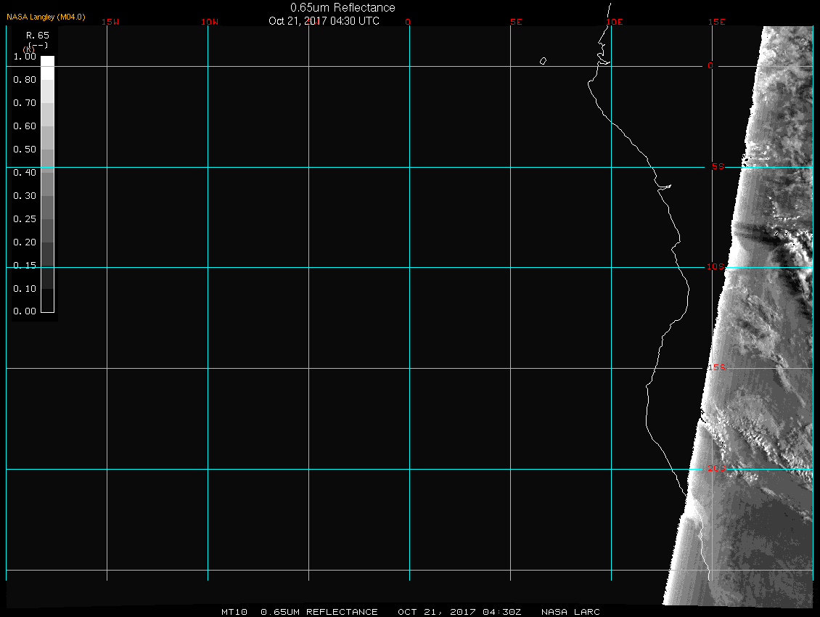Click the 'NASA LARC' footer text
Screen dimensions: 820x617
click(570, 612)
